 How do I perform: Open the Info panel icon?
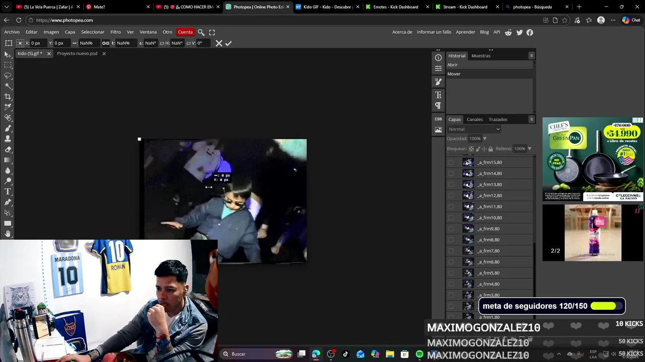pos(438,58)
